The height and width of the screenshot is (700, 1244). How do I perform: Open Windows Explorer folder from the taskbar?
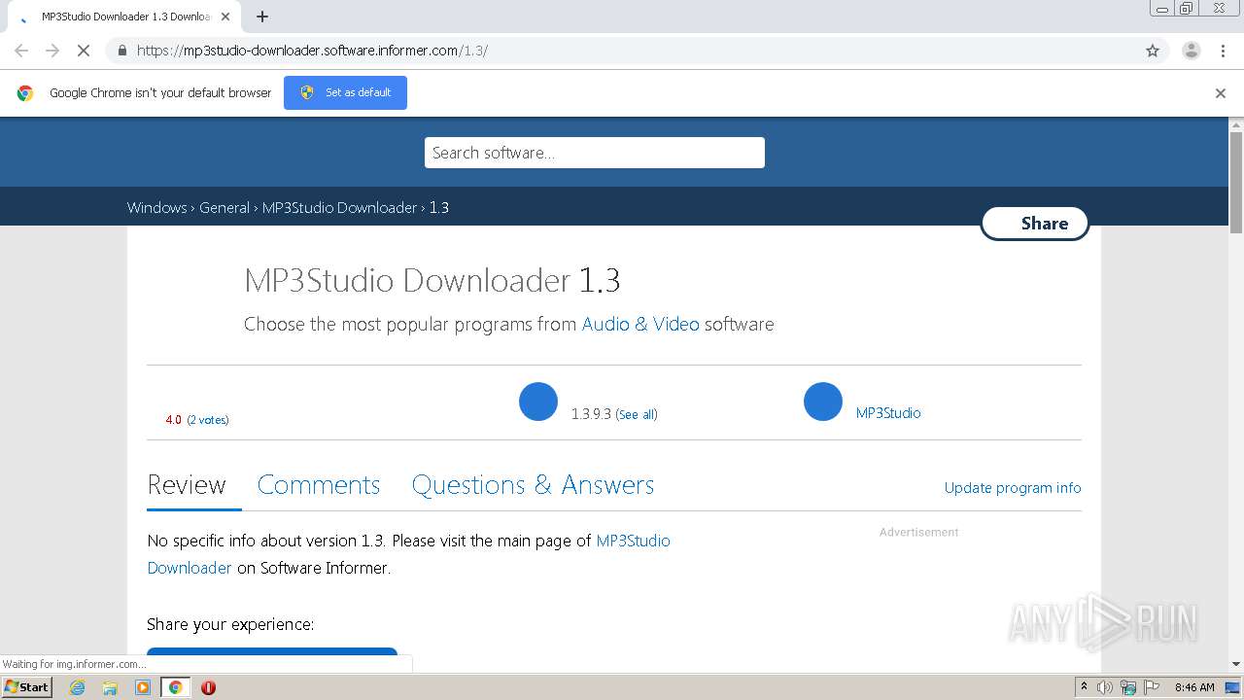[x=110, y=687]
